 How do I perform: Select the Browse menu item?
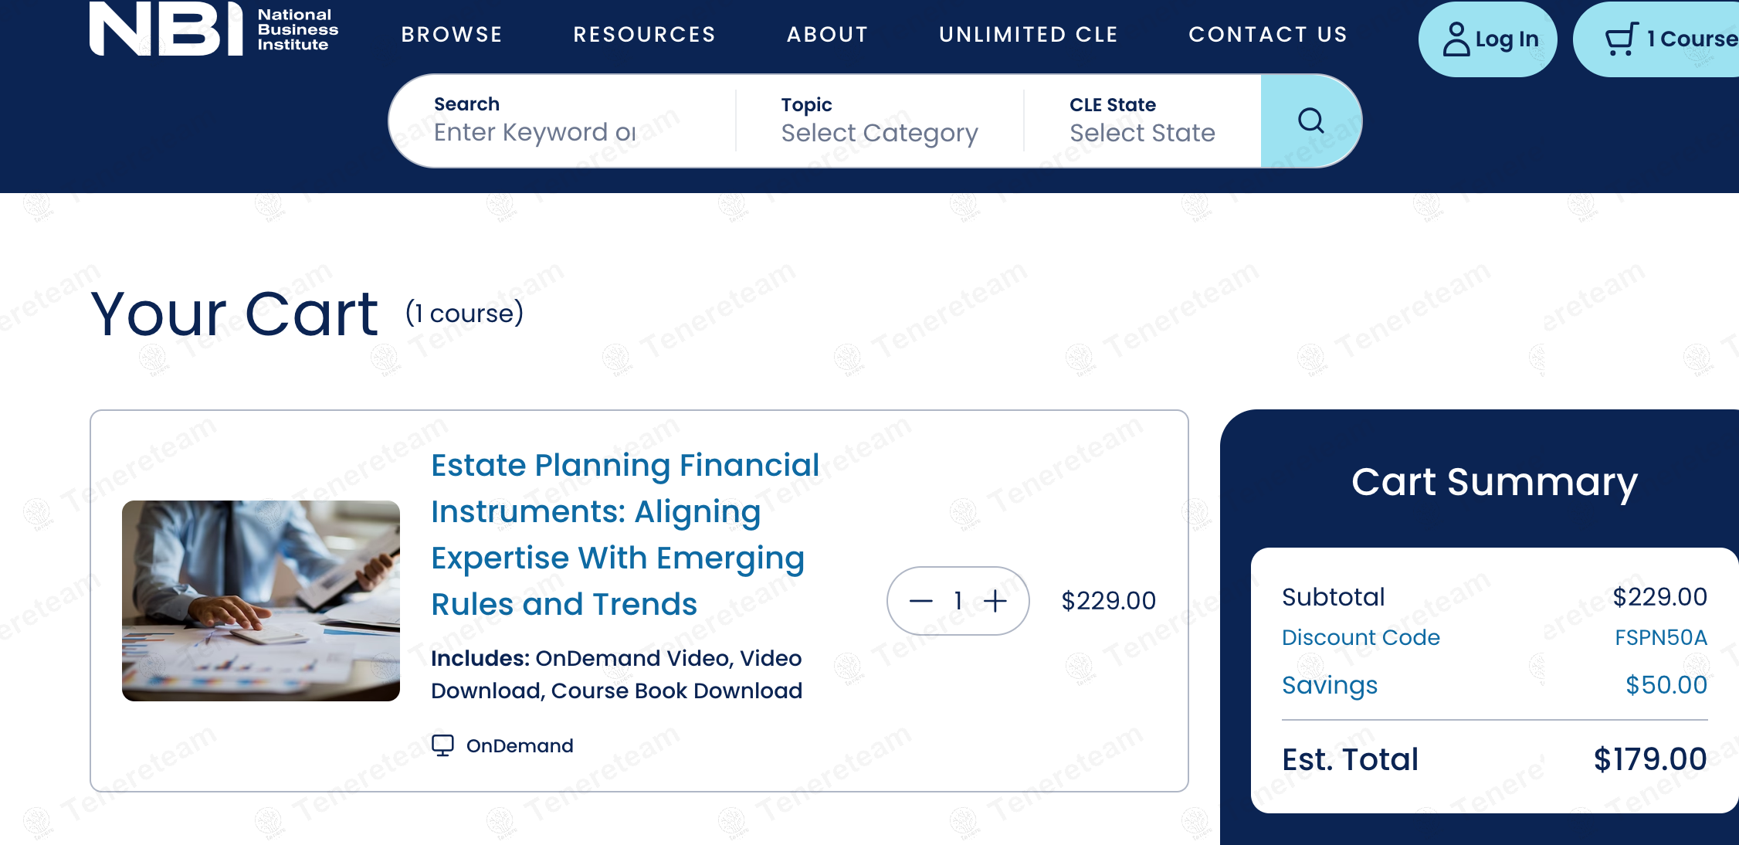click(451, 34)
